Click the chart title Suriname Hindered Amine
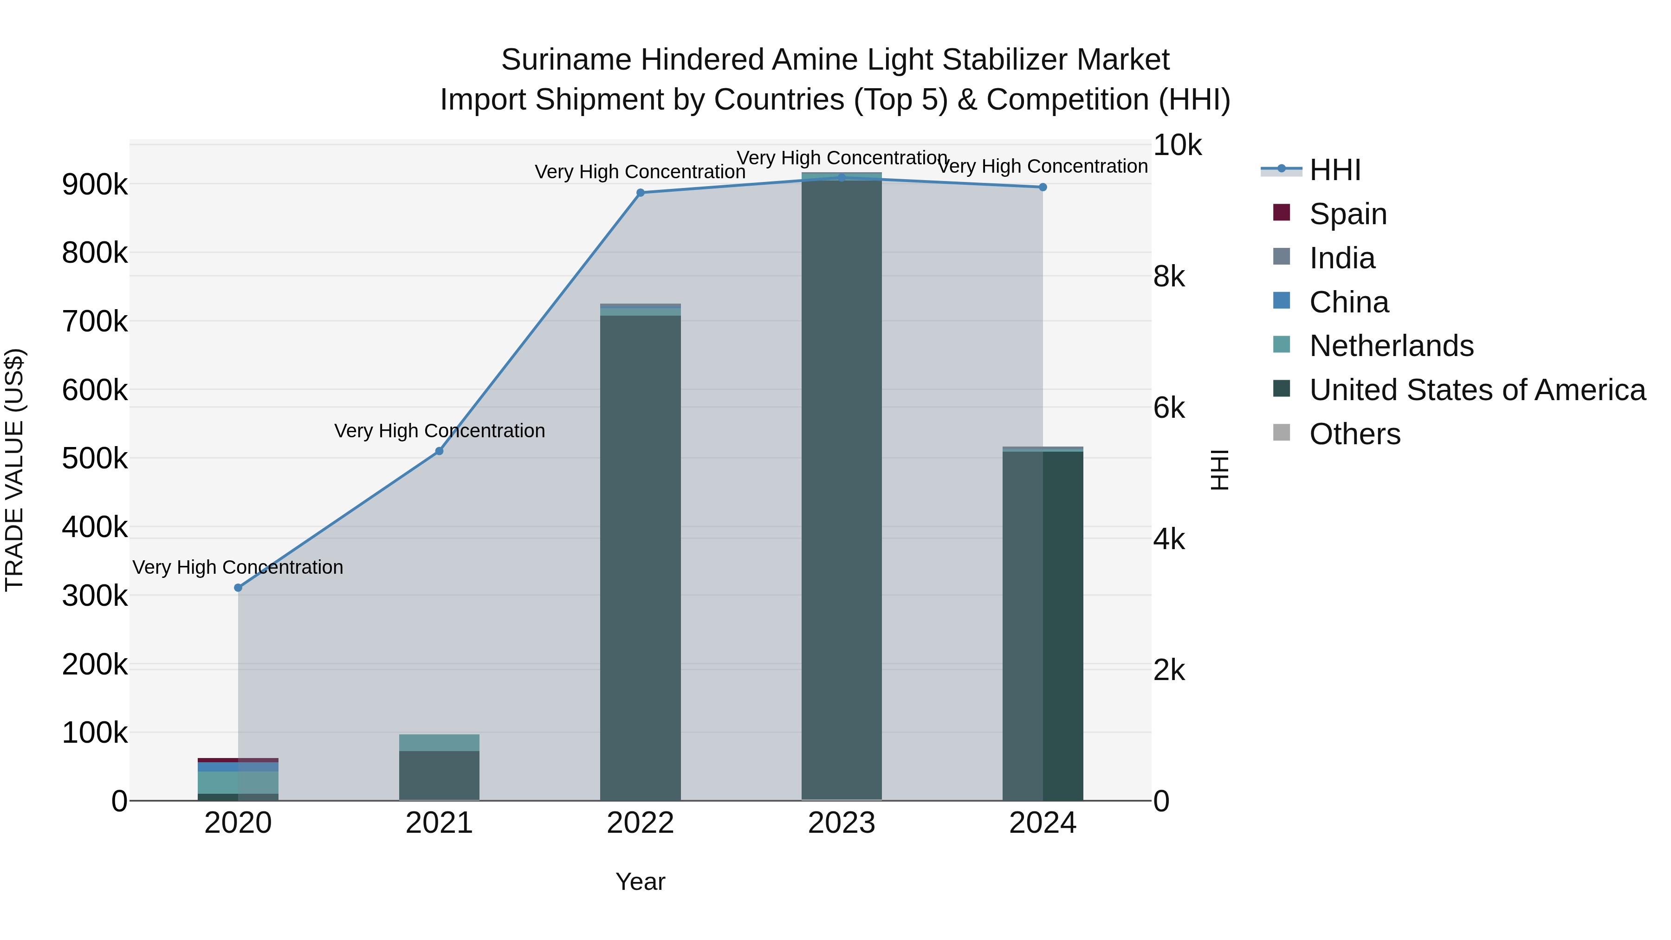Screen dimensions: 1671x940 point(835,60)
